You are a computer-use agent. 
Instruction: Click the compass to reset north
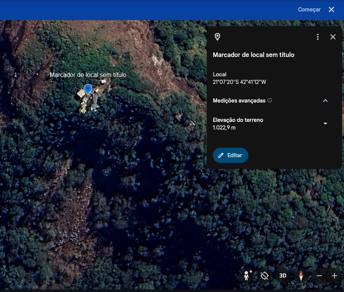tap(301, 276)
